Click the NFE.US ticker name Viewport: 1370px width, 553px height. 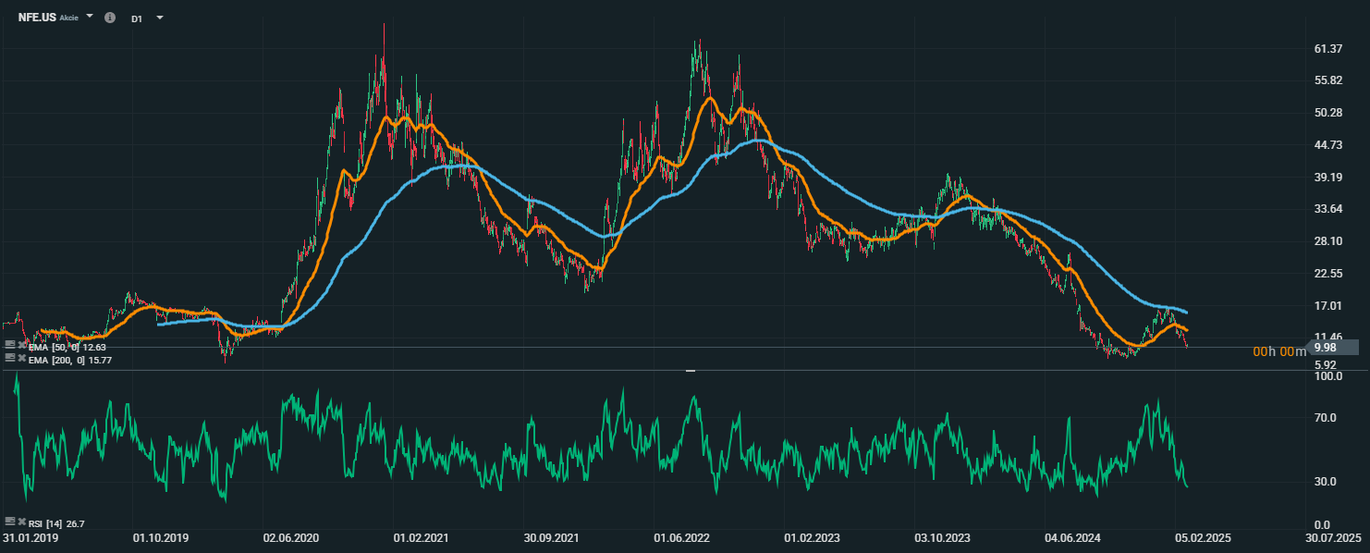point(37,18)
